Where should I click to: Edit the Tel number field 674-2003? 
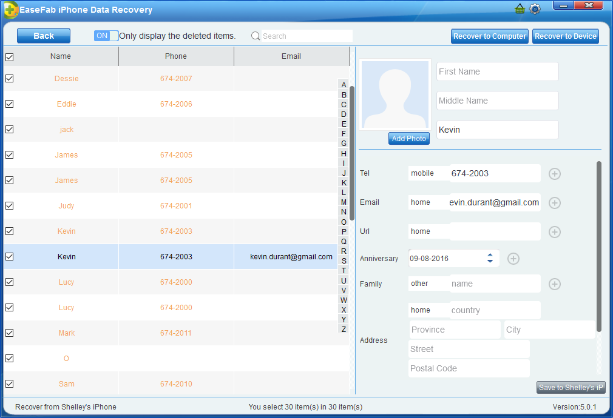495,173
